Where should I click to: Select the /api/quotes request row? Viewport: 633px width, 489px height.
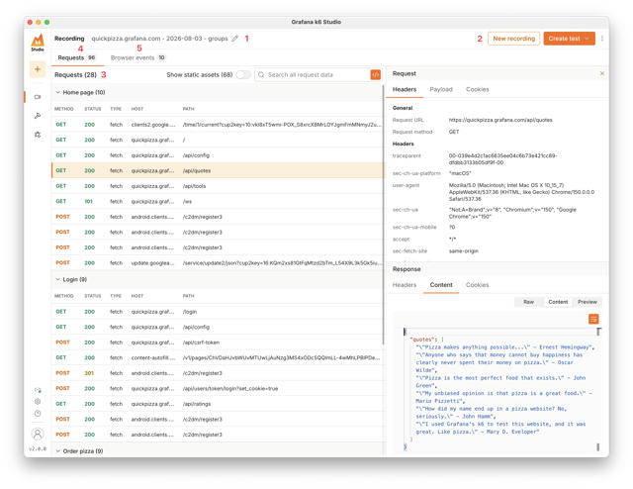point(218,170)
